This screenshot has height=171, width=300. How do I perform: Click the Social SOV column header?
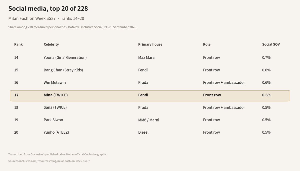pyautogui.click(x=271, y=44)
